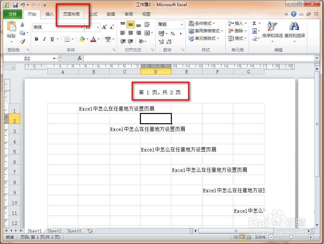
Task: Switch to 数据 ribbon tab
Action: tap(111, 14)
